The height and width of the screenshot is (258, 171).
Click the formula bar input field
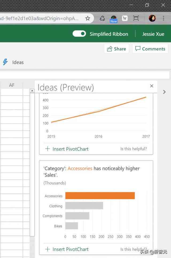85,75
